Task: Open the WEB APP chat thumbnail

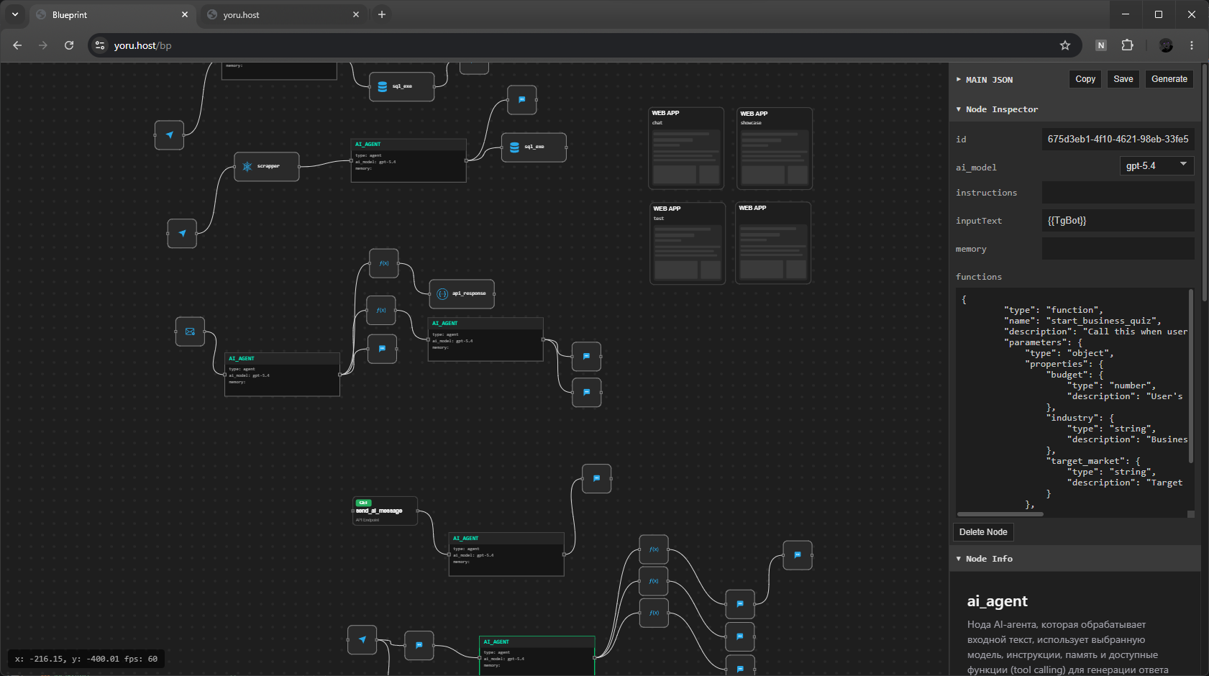Action: click(x=686, y=148)
